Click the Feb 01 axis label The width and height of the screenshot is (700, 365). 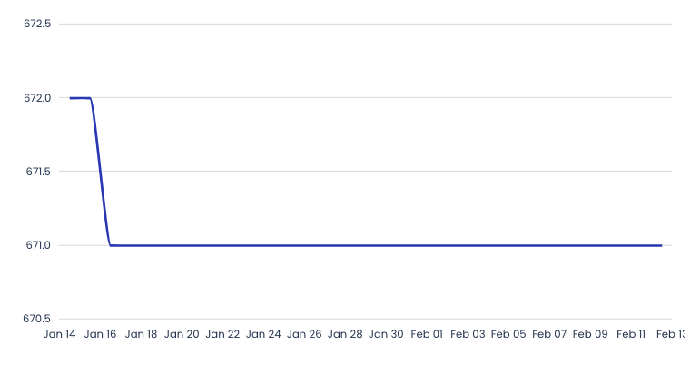pyautogui.click(x=427, y=334)
